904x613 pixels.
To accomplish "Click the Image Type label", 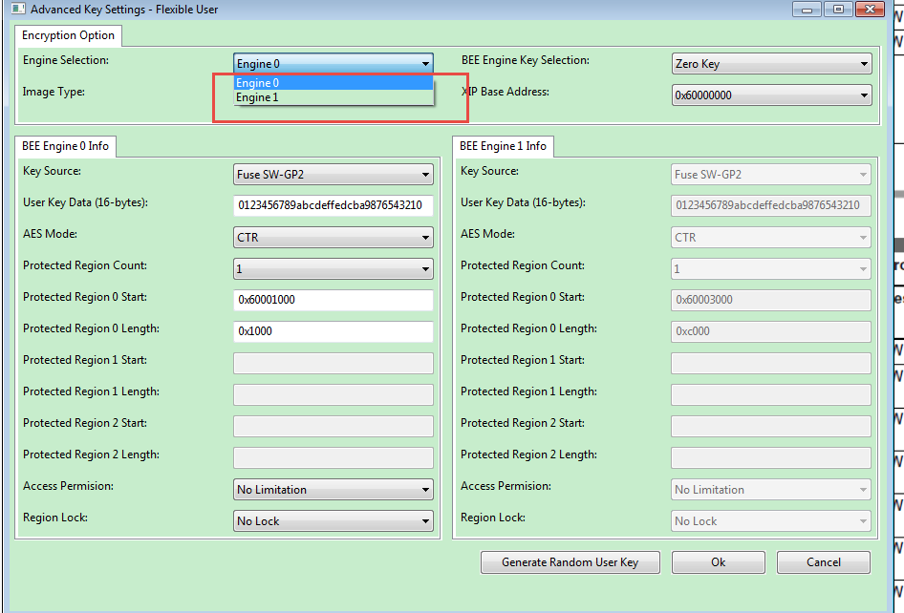I will 54,92.
